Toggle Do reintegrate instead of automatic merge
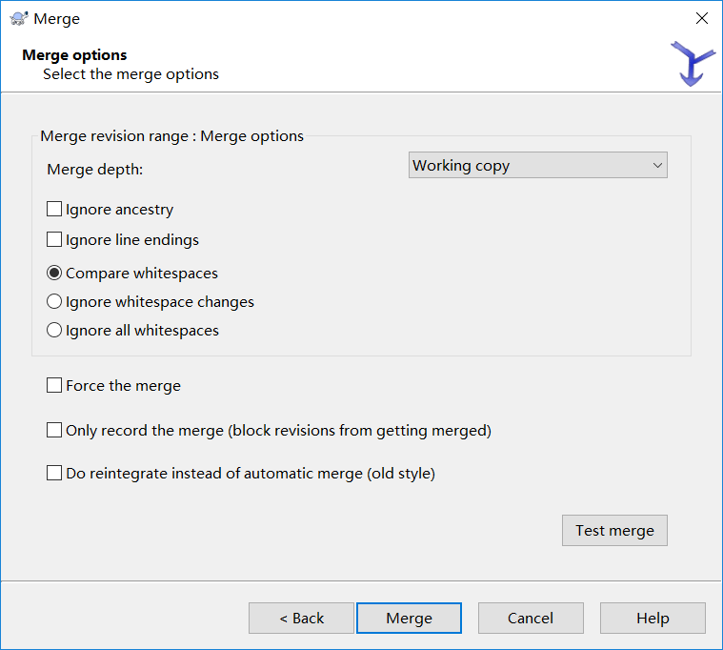 [x=54, y=473]
